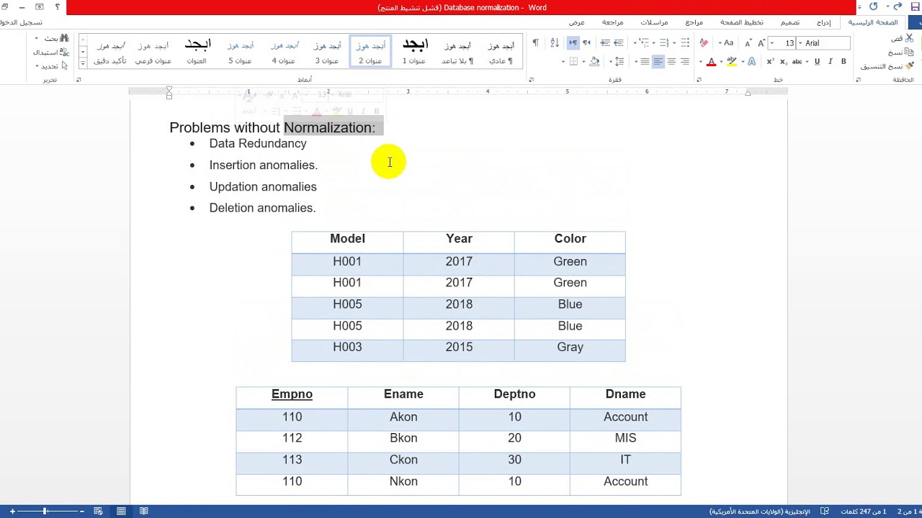Open Ribbon Display Options button
Viewport: 922px width, 518px height.
tap(40, 7)
